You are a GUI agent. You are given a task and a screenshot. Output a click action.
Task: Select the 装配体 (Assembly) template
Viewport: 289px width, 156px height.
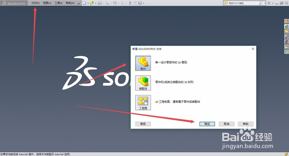point(143,83)
